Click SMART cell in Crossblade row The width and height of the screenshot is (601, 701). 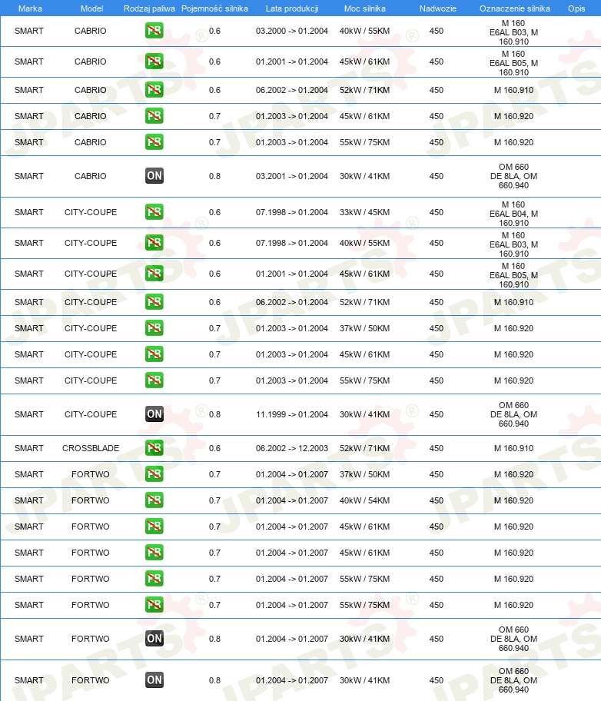[29, 448]
